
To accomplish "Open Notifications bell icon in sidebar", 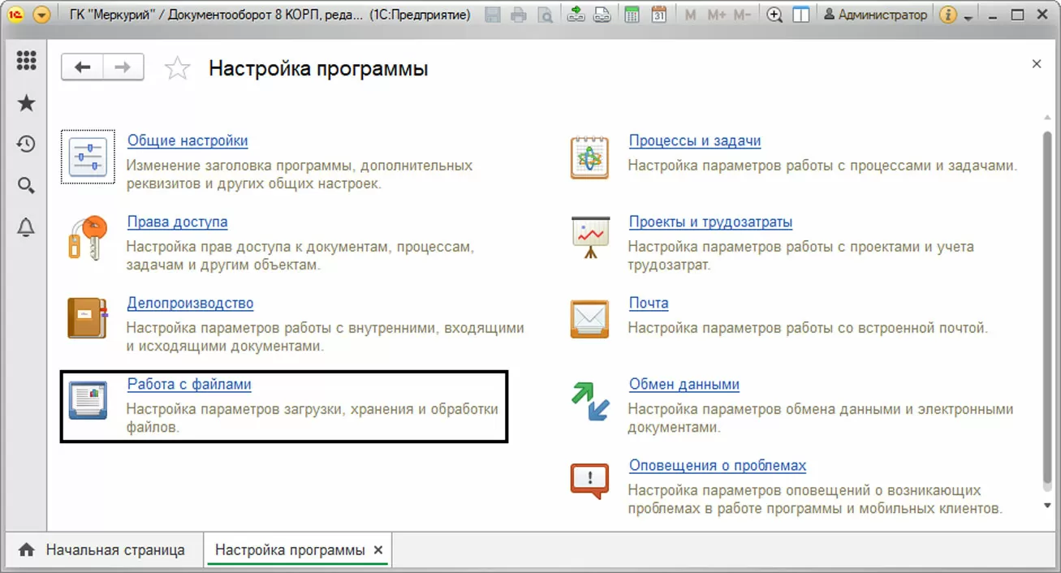I will point(26,228).
